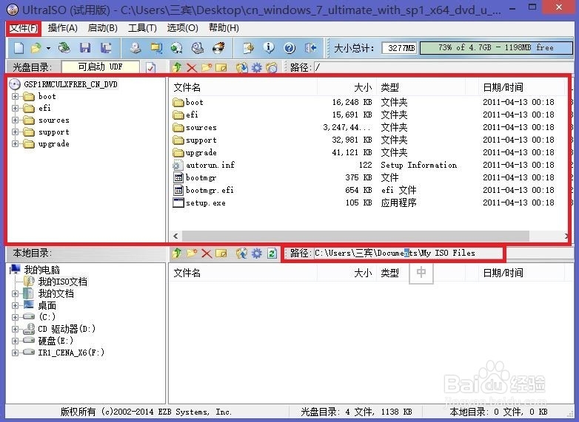Click New folder icon in disc directory toolbar
The height and width of the screenshot is (422, 579).
[207, 67]
